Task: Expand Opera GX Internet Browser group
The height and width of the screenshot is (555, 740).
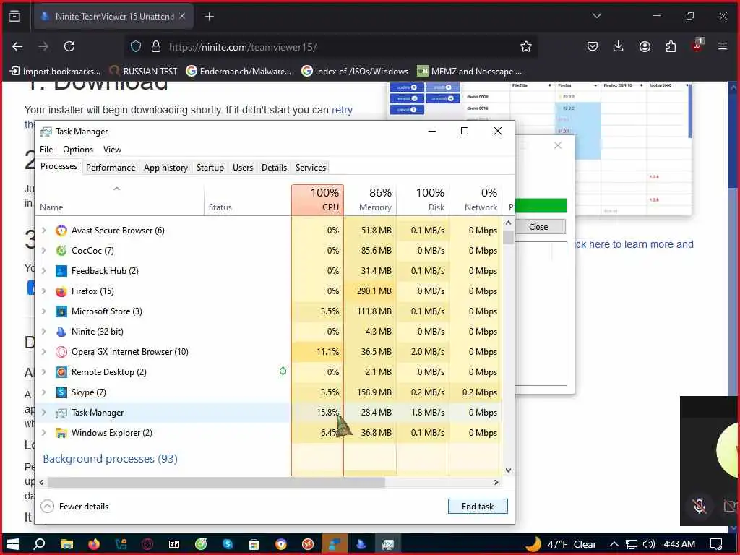Action: (44, 352)
